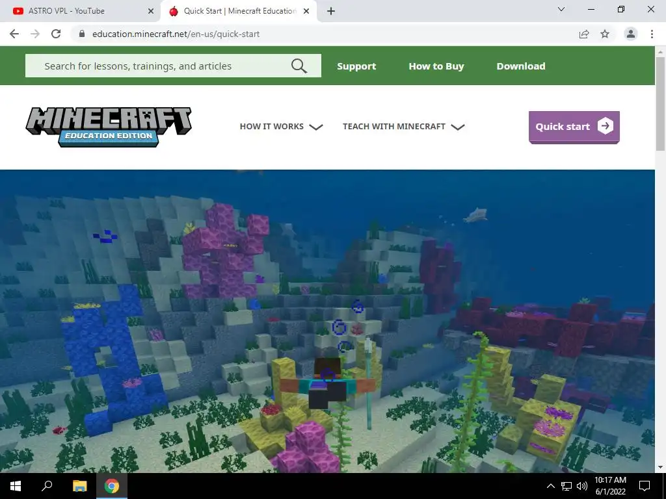Open the Chrome profile avatar
666x499 pixels.
click(x=631, y=34)
